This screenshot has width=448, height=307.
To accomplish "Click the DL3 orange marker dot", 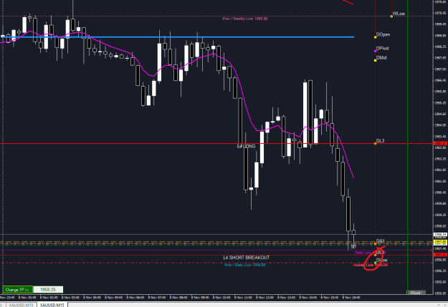I will [375, 143].
